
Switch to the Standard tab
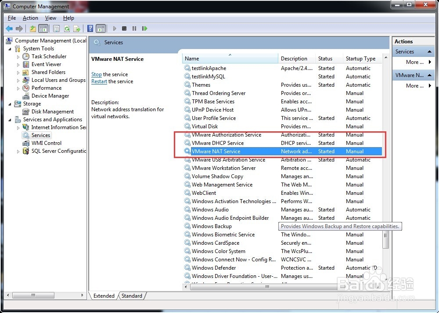132,295
